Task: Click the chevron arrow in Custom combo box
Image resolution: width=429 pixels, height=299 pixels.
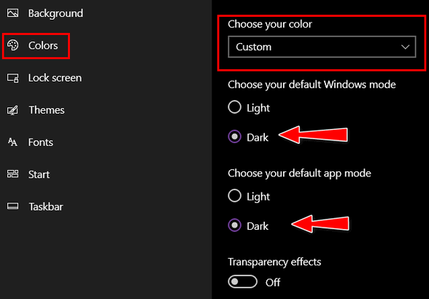Action: [405, 47]
